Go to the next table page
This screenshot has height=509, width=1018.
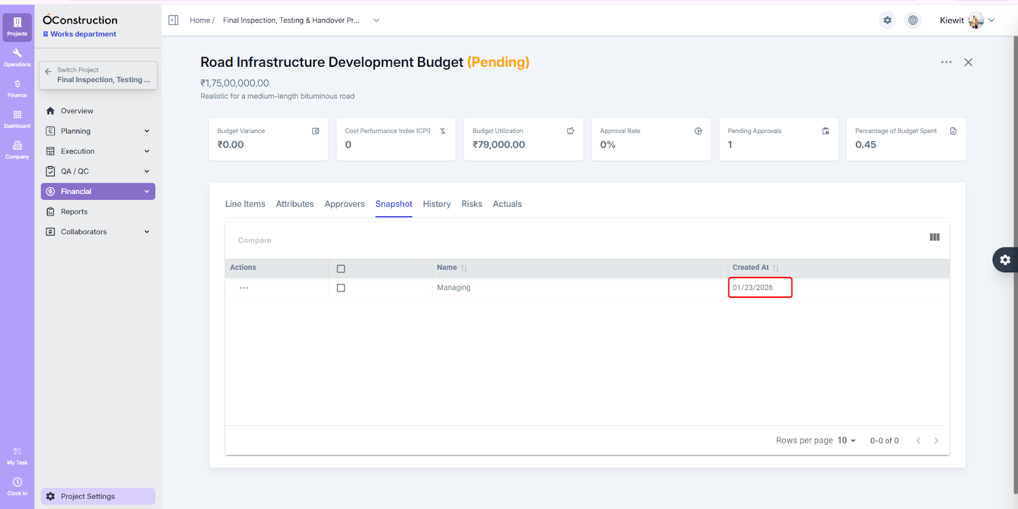click(x=936, y=440)
